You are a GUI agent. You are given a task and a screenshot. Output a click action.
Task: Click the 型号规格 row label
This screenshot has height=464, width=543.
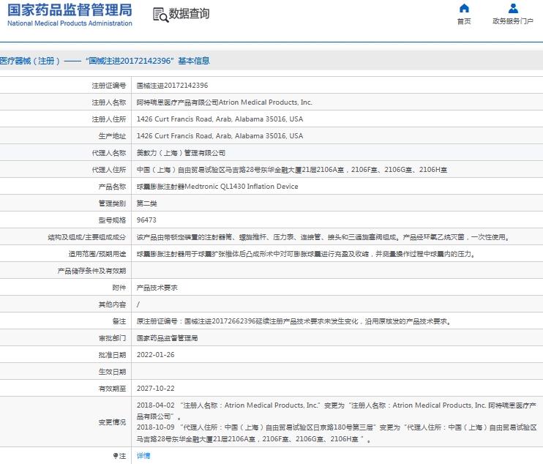112,220
